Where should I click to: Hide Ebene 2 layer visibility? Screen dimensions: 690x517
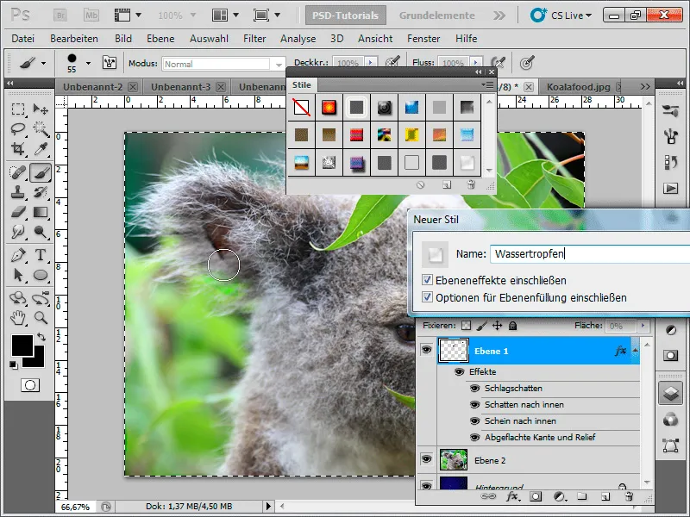[426, 459]
